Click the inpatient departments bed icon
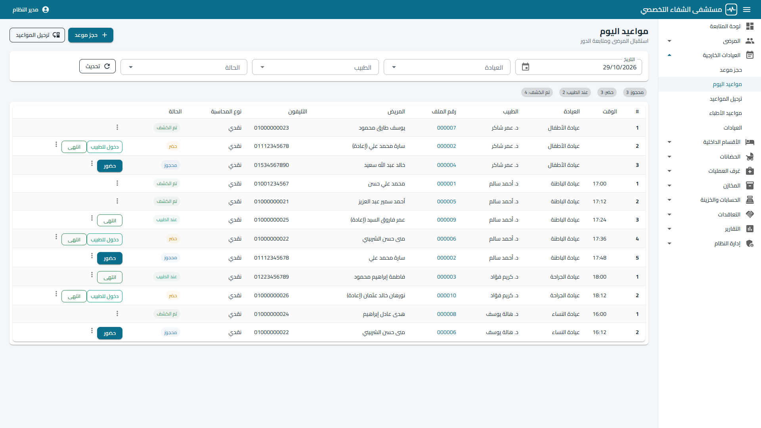This screenshot has height=428, width=761. [x=750, y=142]
